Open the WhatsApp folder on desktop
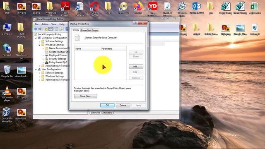Screen dimensions: 265x149 tap(51, 8)
